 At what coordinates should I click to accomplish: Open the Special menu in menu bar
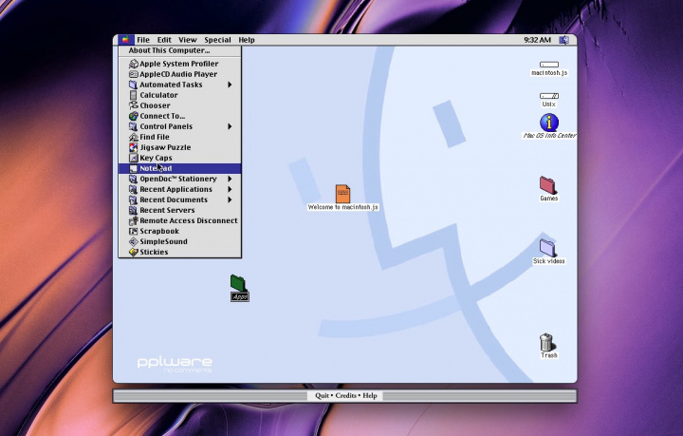217,40
